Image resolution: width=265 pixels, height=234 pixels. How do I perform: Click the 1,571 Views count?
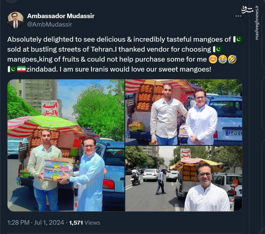tap(85, 223)
